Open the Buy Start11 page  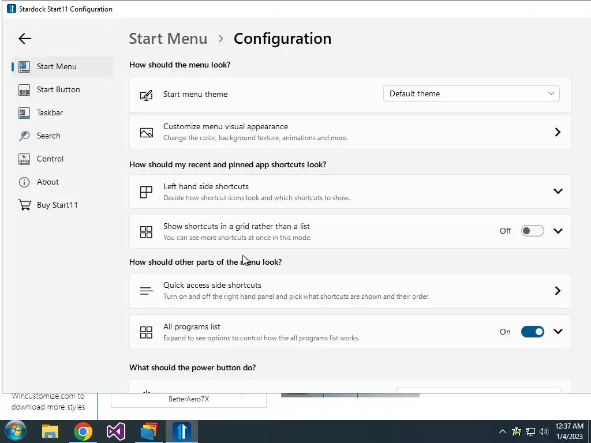click(x=62, y=205)
